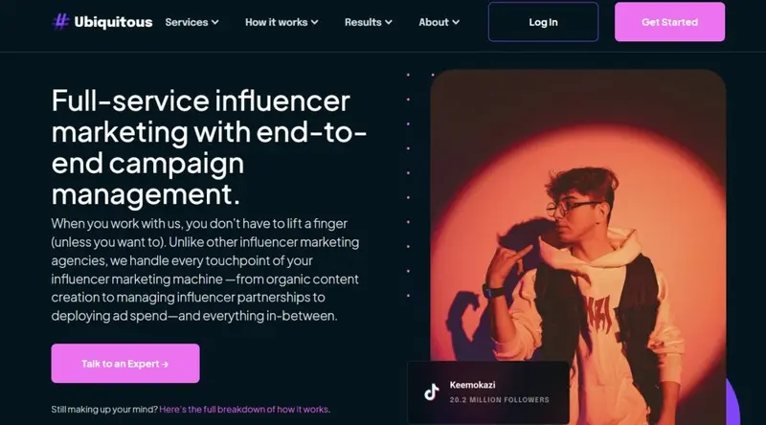Viewport: 766px width, 425px height.
Task: Expand the Results dropdown chevron
Action: (x=389, y=22)
